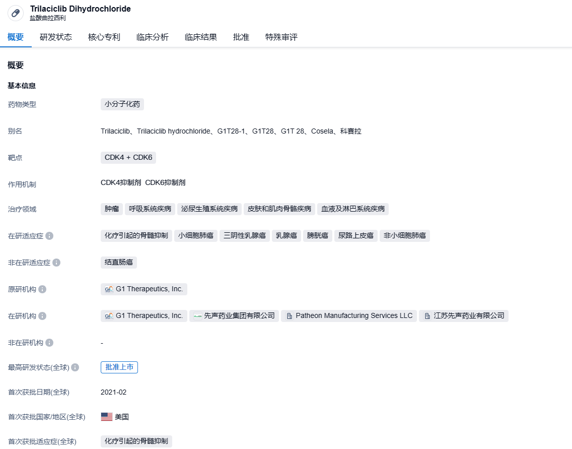This screenshot has width=572, height=449.
Task: Go to the 临床结果 tab
Action: pos(201,37)
